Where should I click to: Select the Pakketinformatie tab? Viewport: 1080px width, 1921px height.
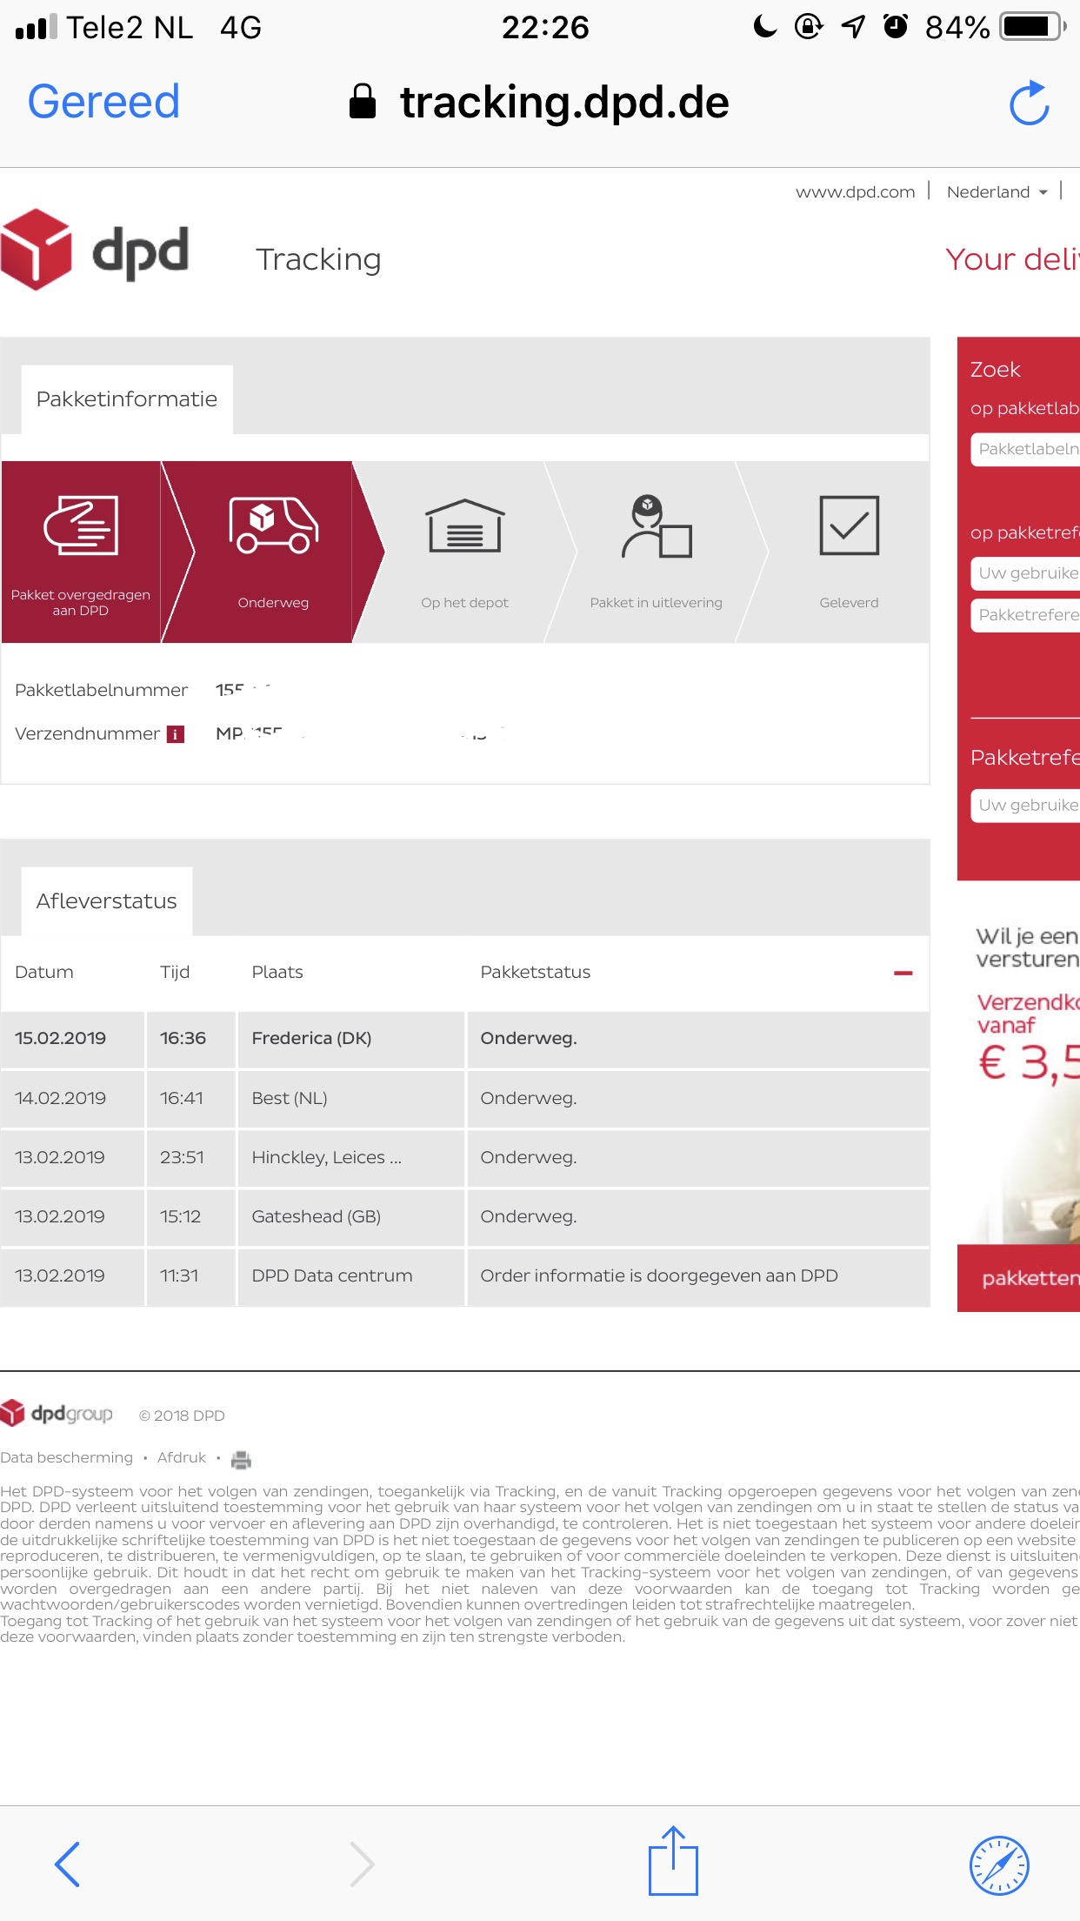[x=127, y=399]
